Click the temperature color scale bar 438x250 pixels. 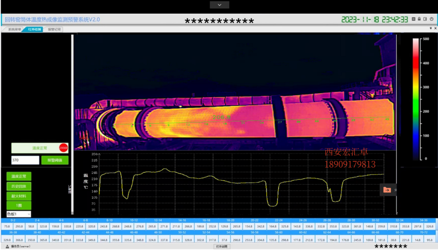tap(416, 99)
